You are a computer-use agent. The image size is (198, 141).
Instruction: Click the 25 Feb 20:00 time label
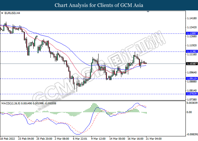[x=44, y=139]
